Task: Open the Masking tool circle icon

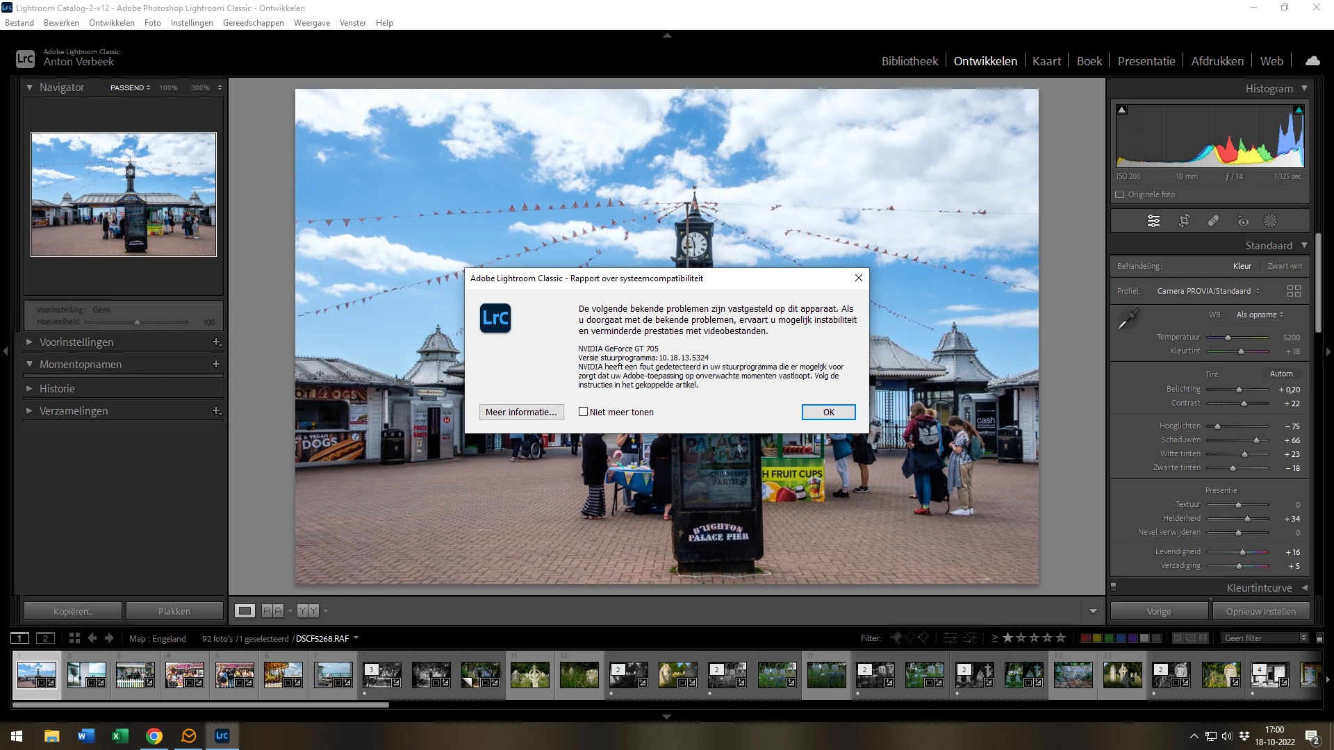Action: 1270,221
